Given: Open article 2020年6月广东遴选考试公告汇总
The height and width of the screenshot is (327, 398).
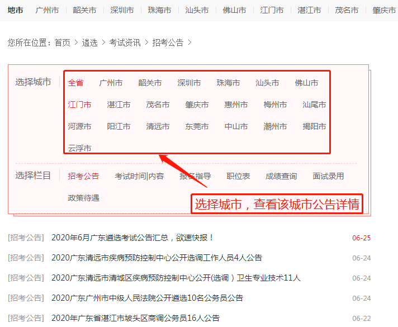Looking at the screenshot, I should tap(132, 238).
